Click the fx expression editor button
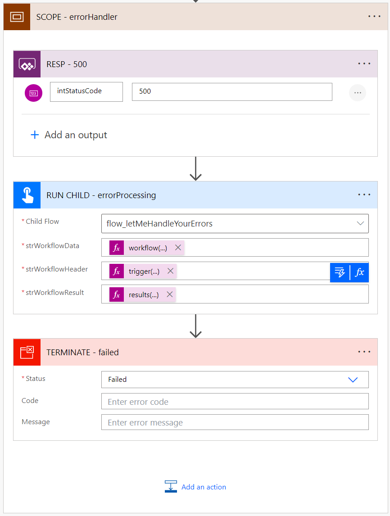The width and height of the screenshot is (390, 516). click(359, 272)
